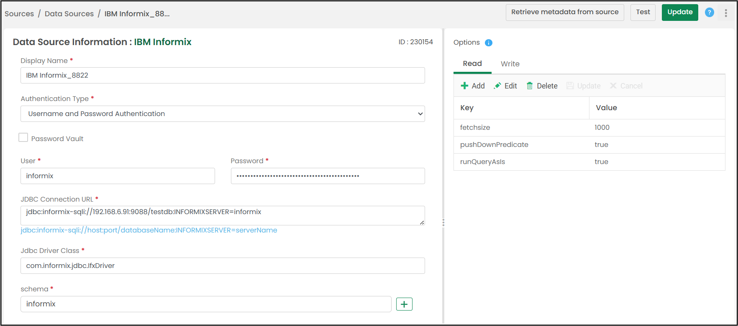Switch to the Write options tab
The height and width of the screenshot is (326, 738).
510,64
